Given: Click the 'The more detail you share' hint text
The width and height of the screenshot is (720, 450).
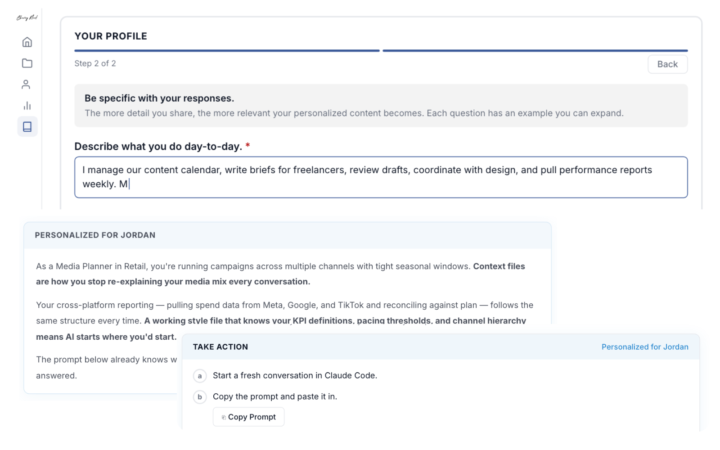Looking at the screenshot, I should (354, 113).
